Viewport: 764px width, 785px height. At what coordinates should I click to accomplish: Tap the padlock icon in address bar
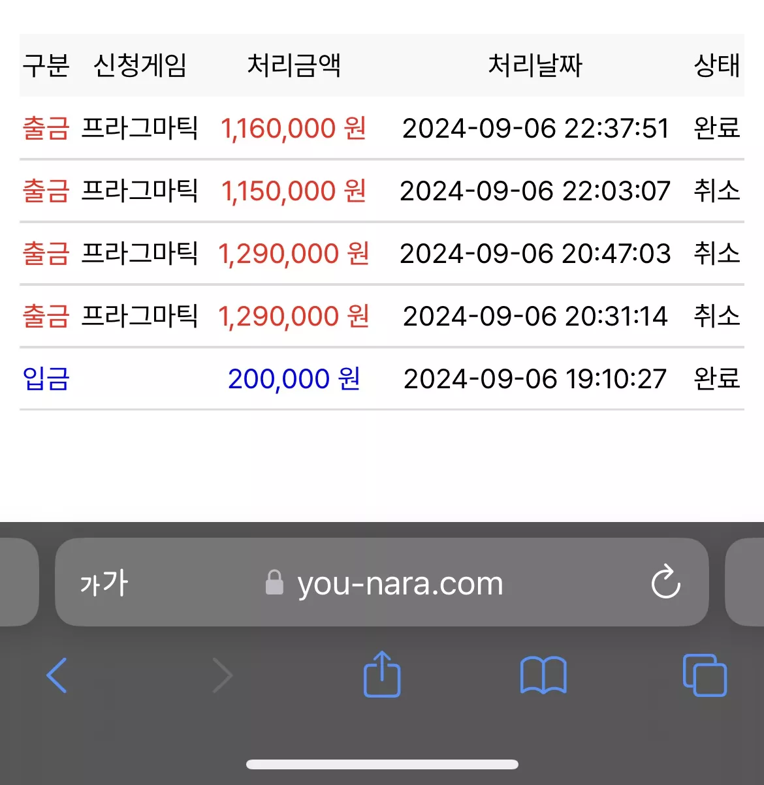[274, 582]
